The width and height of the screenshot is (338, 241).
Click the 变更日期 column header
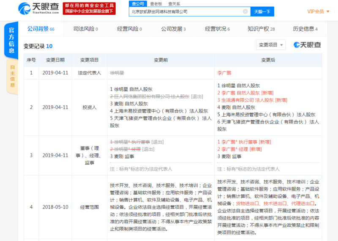point(55,60)
